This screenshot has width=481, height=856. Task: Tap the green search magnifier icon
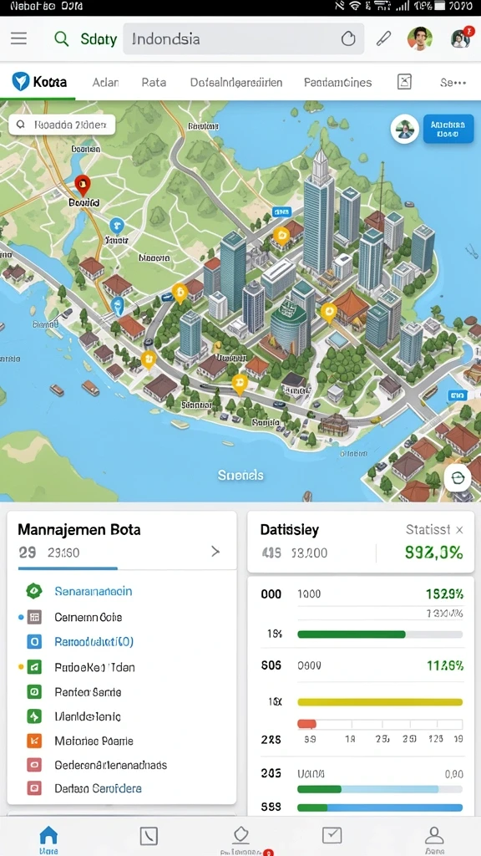pyautogui.click(x=62, y=38)
